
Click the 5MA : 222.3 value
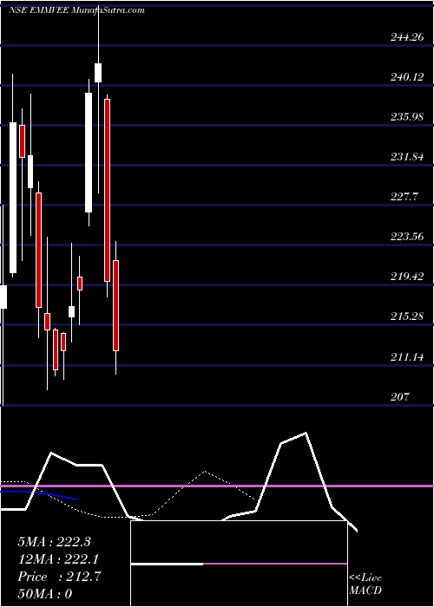[x=54, y=542]
